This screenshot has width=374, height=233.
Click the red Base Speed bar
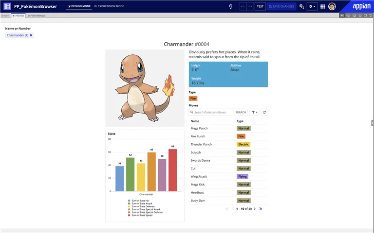point(172,170)
